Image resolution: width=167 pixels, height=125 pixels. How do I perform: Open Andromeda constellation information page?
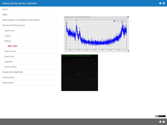tap(28, 20)
